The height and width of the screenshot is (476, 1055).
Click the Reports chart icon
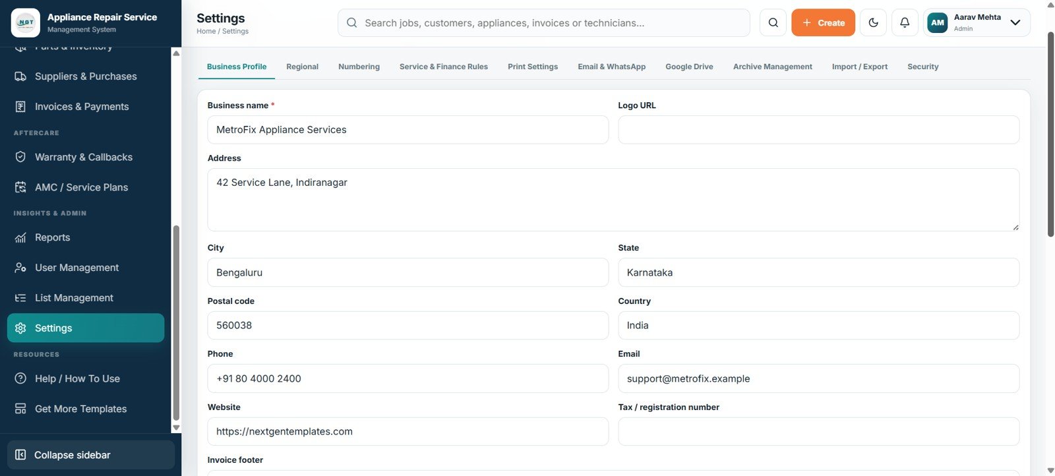coord(20,237)
